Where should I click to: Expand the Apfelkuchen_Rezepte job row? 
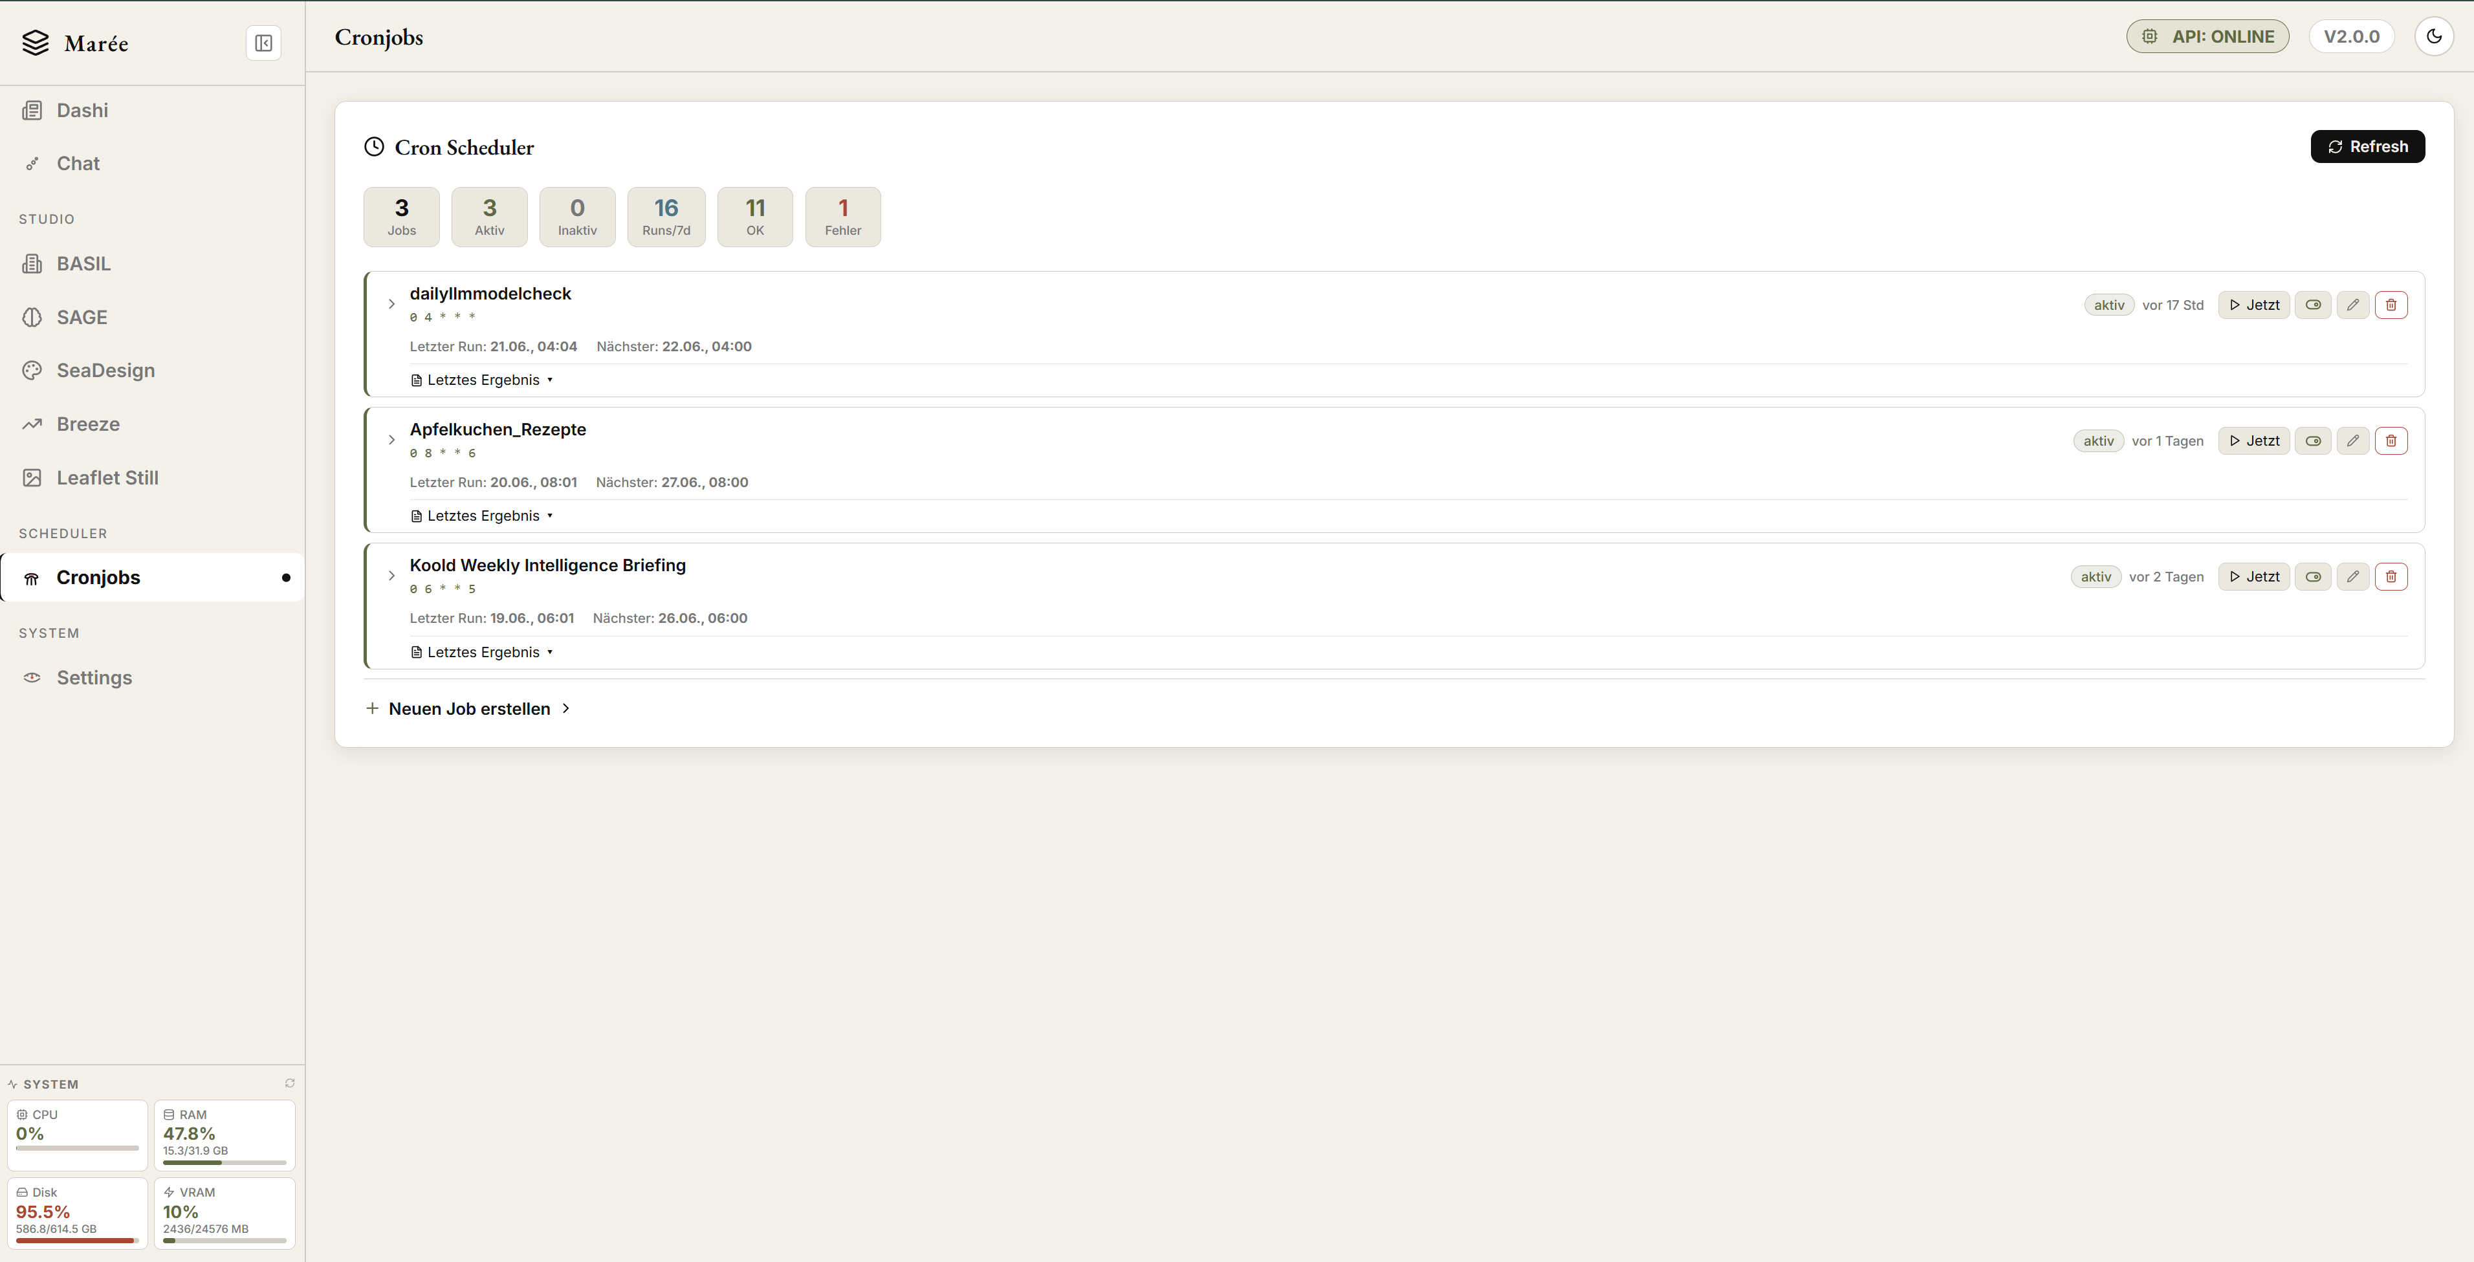point(391,440)
